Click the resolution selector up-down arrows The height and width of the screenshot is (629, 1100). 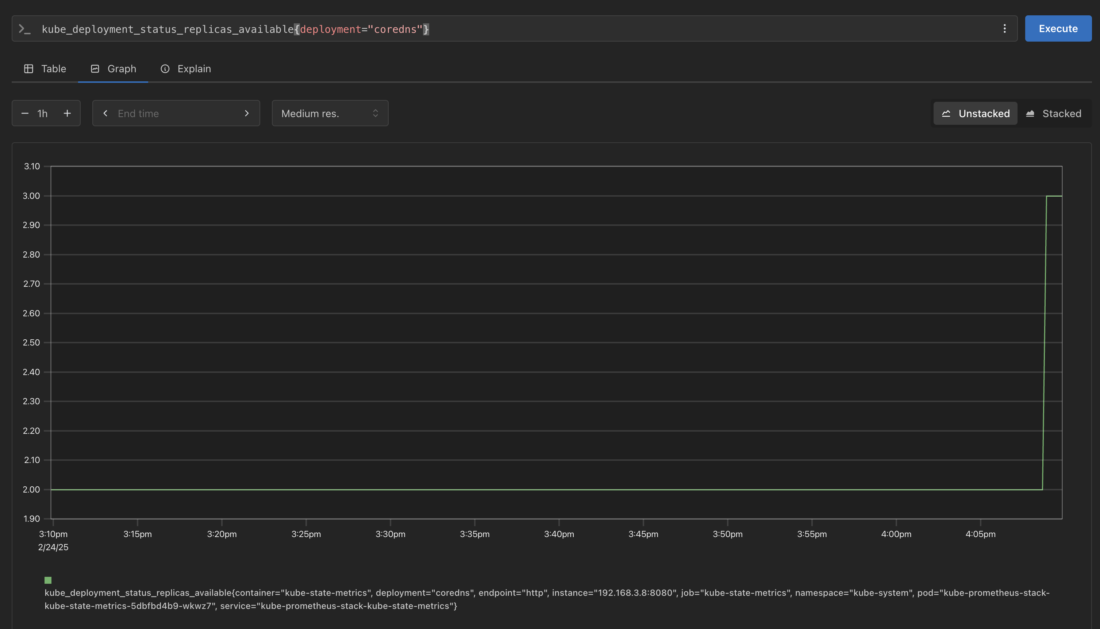(x=375, y=113)
